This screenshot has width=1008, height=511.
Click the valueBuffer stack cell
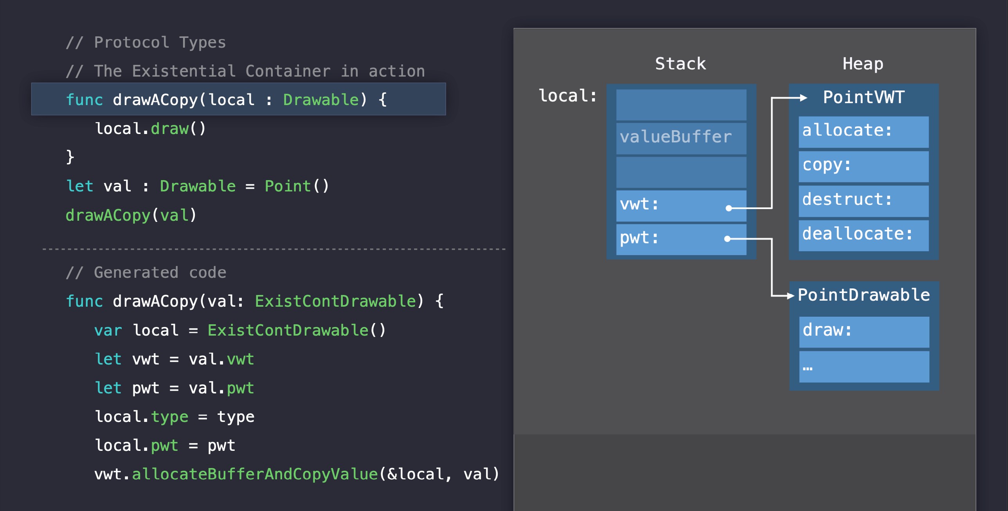pos(681,138)
